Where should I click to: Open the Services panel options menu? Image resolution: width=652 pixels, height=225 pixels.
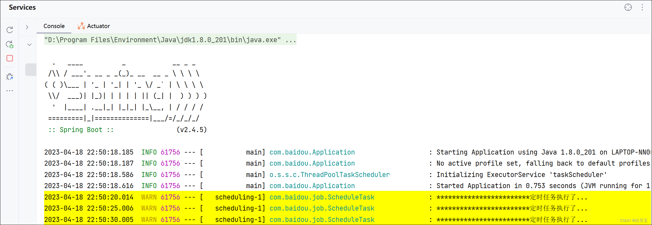pyautogui.click(x=642, y=7)
